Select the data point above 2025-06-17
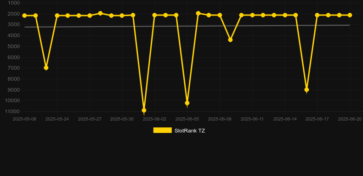Screen dimensions: 363x176 click(317, 15)
